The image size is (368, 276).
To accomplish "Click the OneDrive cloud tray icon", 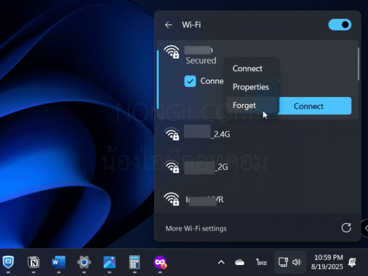I will (240, 262).
